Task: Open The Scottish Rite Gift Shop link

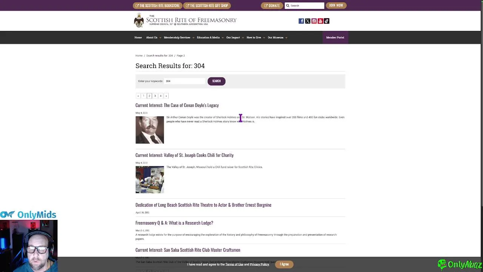Action: [x=207, y=6]
